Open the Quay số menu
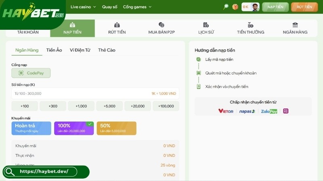Screen dimensions: 323x181 [109, 7]
